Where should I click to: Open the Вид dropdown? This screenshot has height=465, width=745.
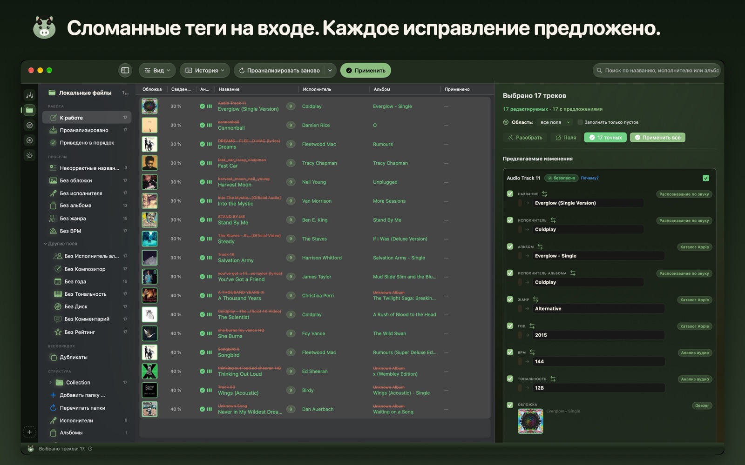click(157, 70)
